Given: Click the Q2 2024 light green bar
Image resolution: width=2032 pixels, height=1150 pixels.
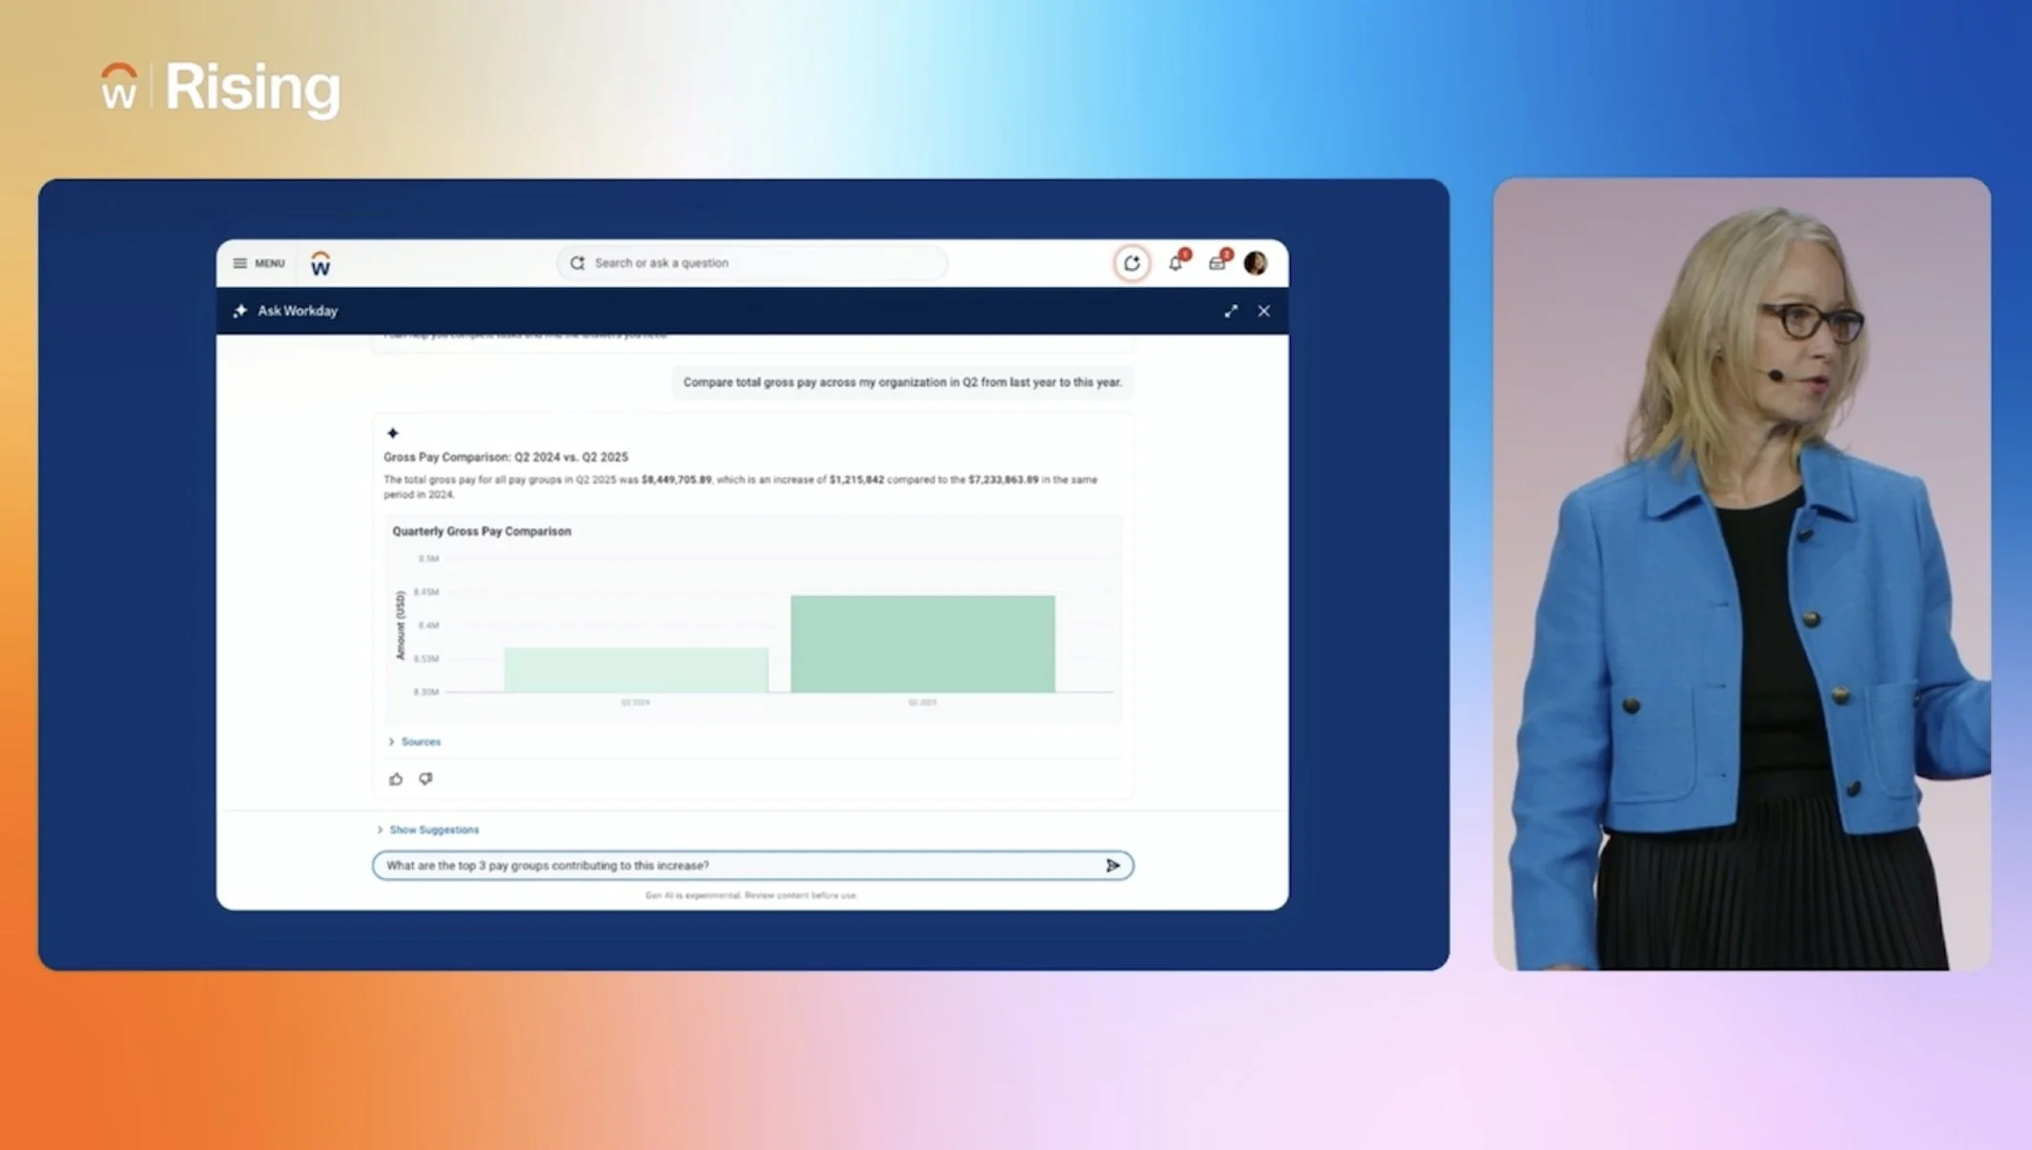Looking at the screenshot, I should coord(635,669).
